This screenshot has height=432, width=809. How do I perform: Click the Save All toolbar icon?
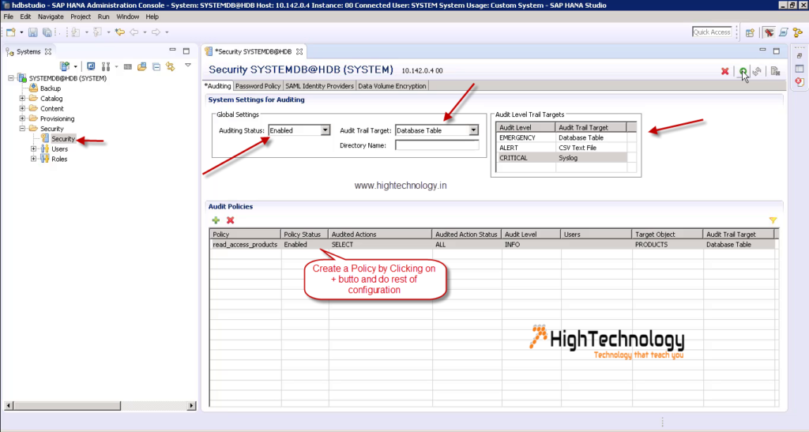(47, 32)
